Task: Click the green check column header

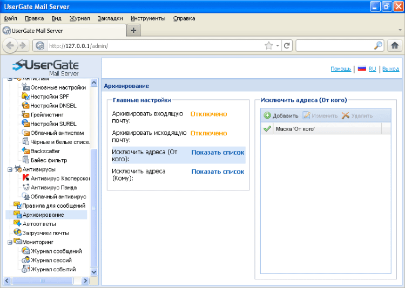Action: point(267,128)
